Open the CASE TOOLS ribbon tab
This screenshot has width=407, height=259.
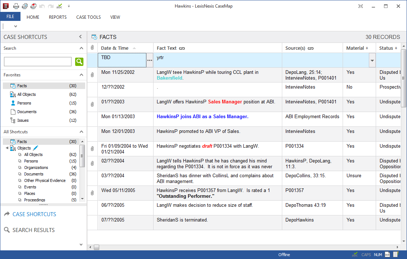click(x=88, y=17)
